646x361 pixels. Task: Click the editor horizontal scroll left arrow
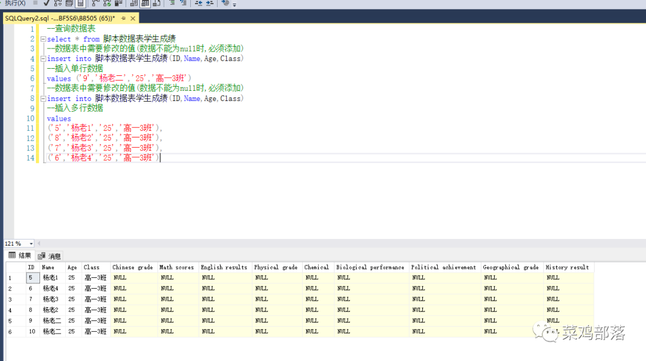pos(39,244)
